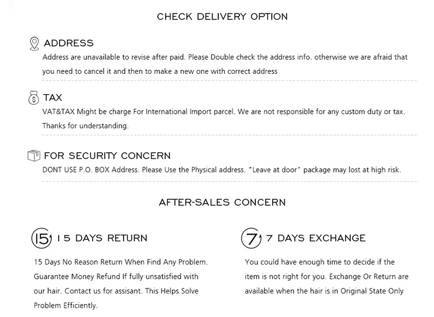Image resolution: width=434 pixels, height=317 pixels.
Task: Click the 'you need to cancel it' line
Action: click(160, 71)
